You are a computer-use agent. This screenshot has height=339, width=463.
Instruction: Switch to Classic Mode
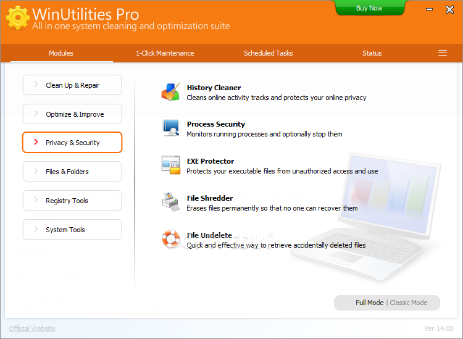tap(409, 303)
